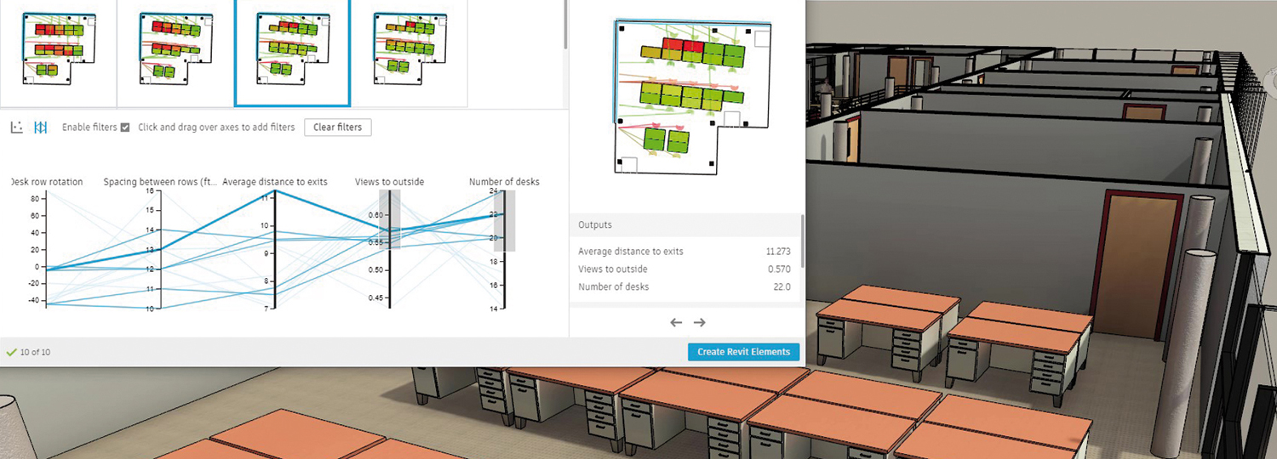
Task: Click the Views to outside filter range
Action: 390,219
